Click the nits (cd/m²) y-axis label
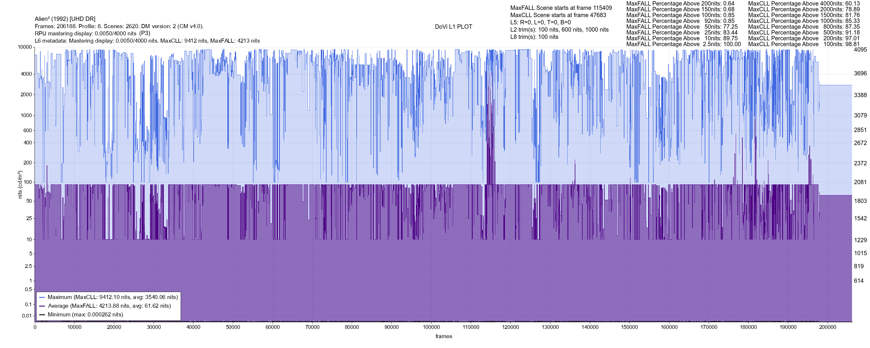The height and width of the screenshot is (348, 870). click(x=20, y=184)
